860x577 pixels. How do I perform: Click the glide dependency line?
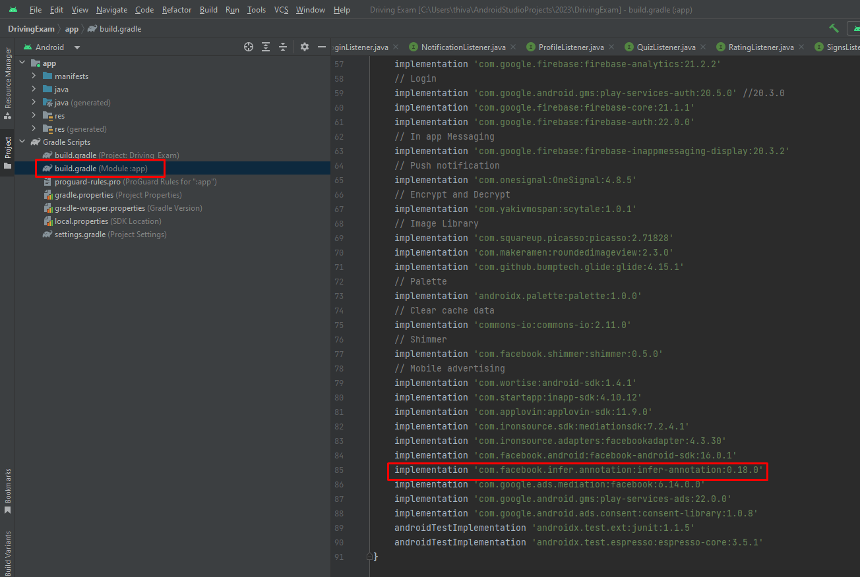(539, 267)
